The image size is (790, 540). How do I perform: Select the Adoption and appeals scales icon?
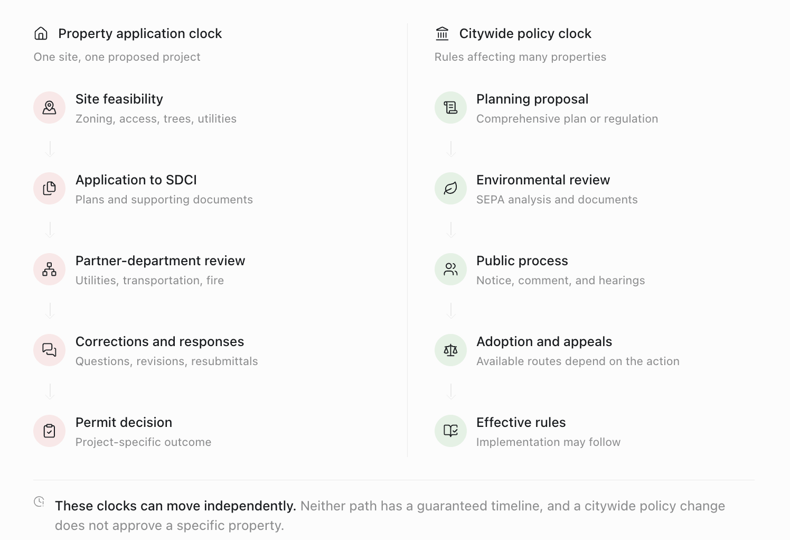pyautogui.click(x=450, y=350)
